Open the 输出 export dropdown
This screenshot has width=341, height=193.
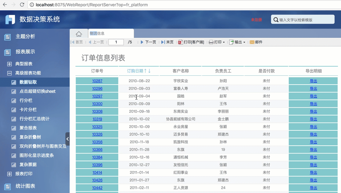coord(238,42)
